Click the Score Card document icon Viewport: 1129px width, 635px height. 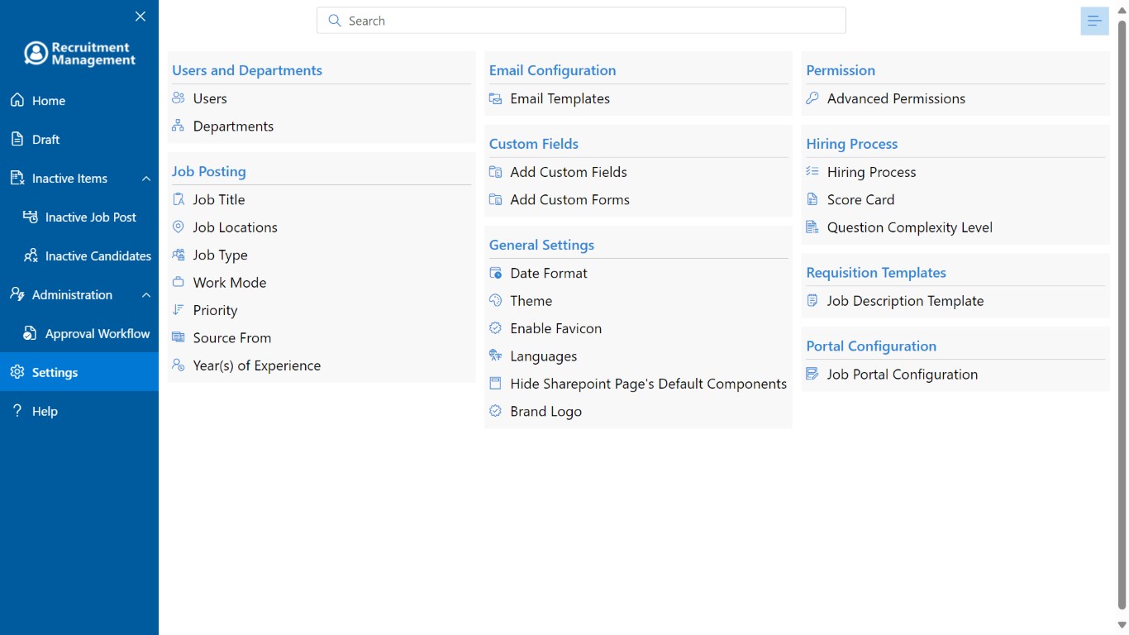(812, 200)
